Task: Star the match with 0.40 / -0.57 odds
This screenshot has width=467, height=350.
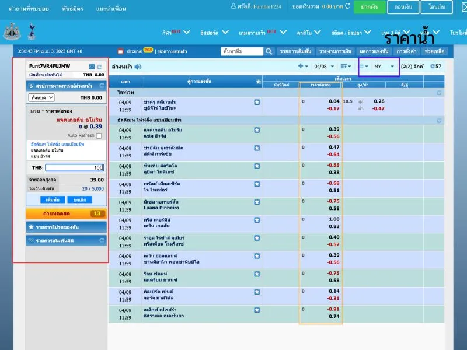Action: (x=257, y=238)
